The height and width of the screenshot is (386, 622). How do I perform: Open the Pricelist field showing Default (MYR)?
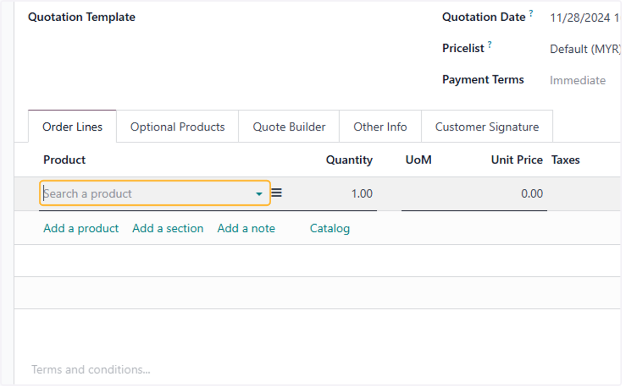pyautogui.click(x=585, y=49)
